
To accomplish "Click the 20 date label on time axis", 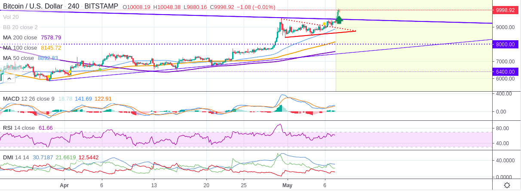I will tap(206, 185).
